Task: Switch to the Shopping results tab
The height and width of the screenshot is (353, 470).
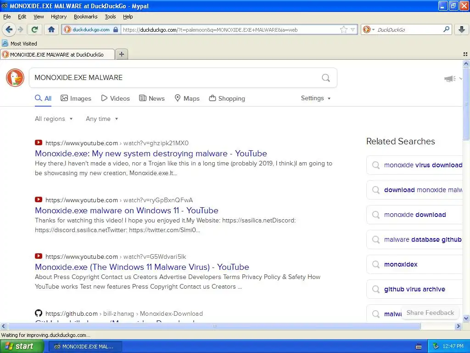Action: (x=227, y=98)
